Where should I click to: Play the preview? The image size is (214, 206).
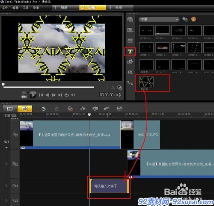coord(33,95)
